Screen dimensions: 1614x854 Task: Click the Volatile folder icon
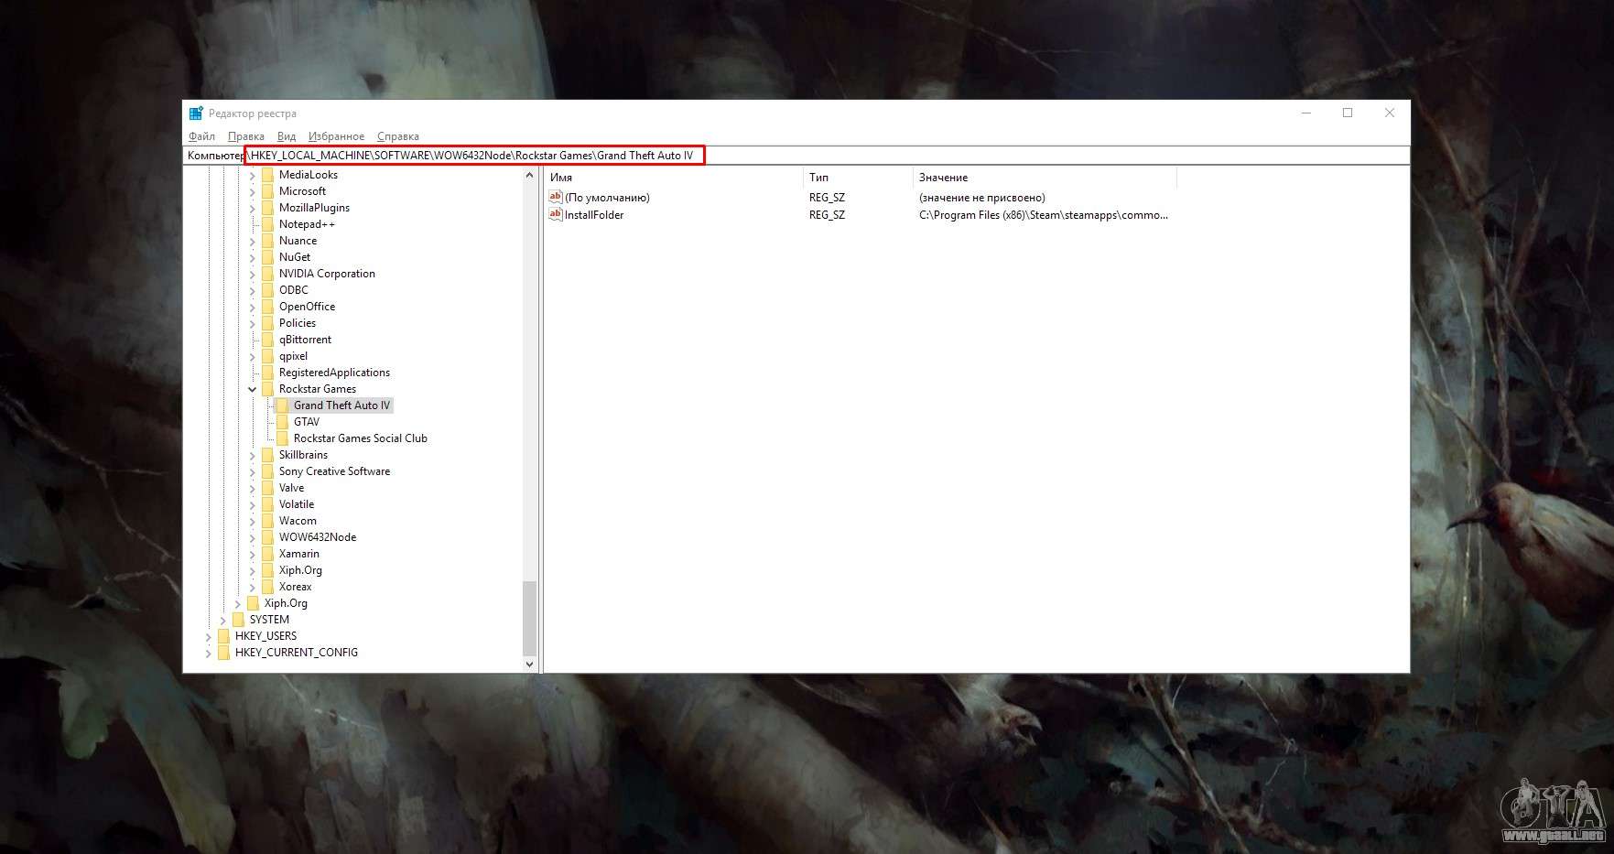[x=267, y=504]
